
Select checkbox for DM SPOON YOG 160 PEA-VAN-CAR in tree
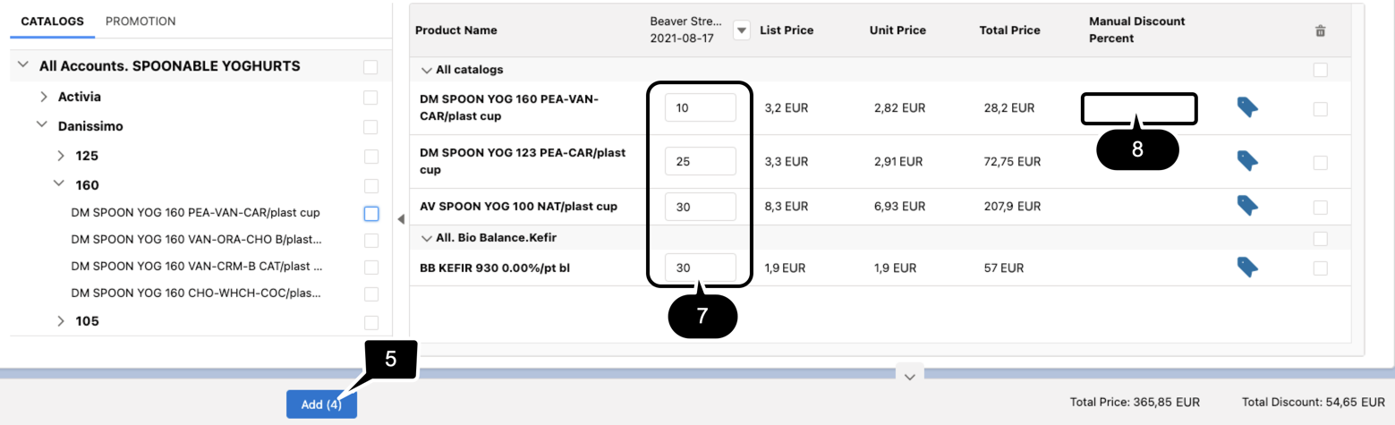point(371,213)
